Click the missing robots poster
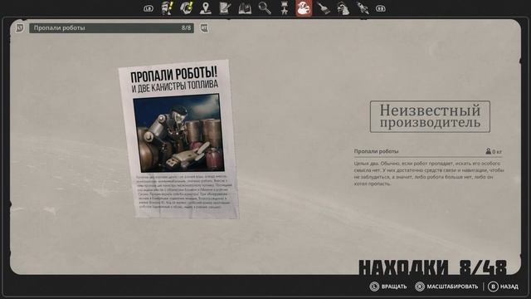This screenshot has height=299, width=531. pyautogui.click(x=178, y=139)
